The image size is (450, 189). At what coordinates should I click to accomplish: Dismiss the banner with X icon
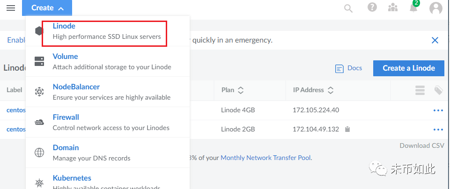(435, 41)
